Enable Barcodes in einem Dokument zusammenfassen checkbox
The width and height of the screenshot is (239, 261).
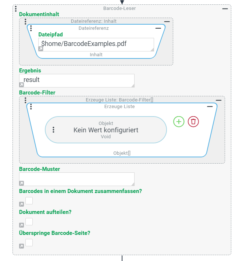coord(29,201)
